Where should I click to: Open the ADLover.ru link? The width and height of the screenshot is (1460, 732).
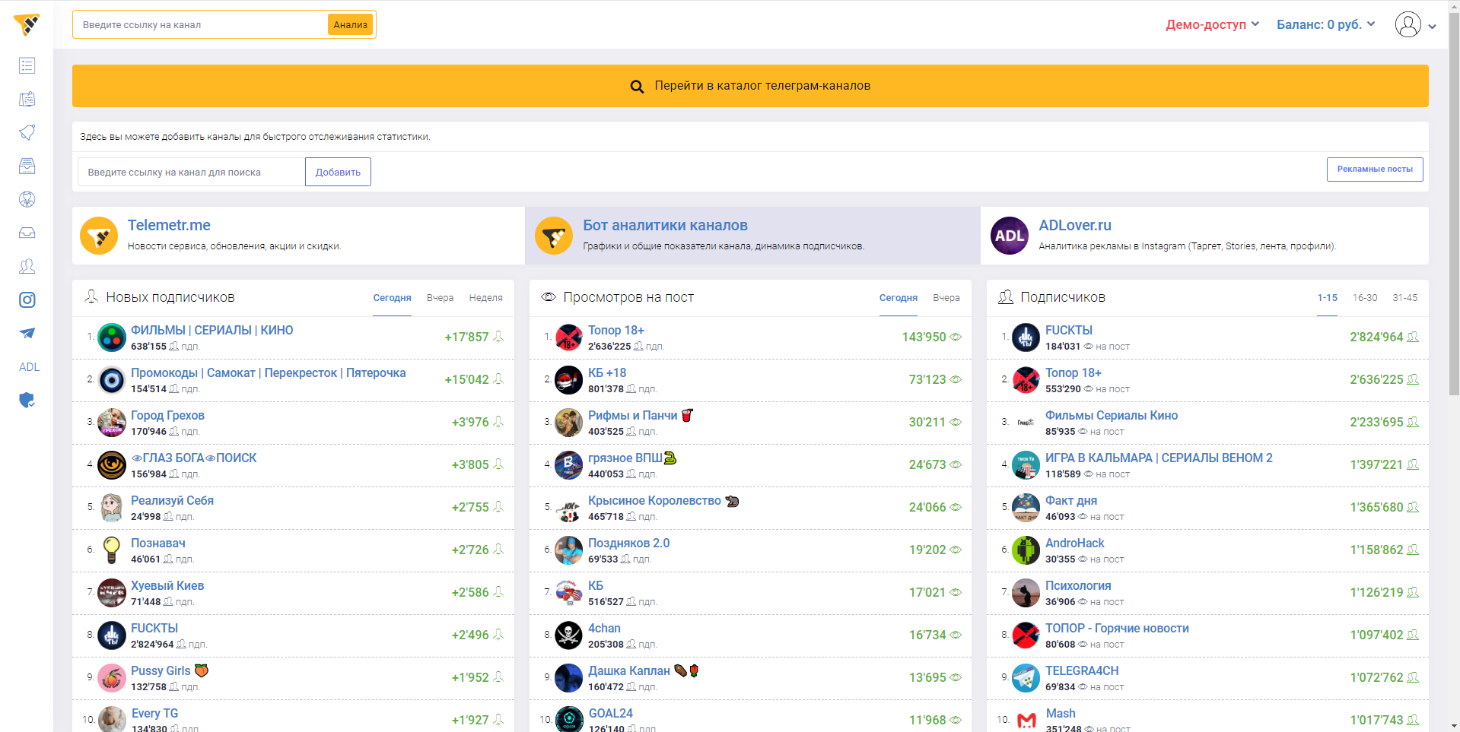pos(1075,225)
